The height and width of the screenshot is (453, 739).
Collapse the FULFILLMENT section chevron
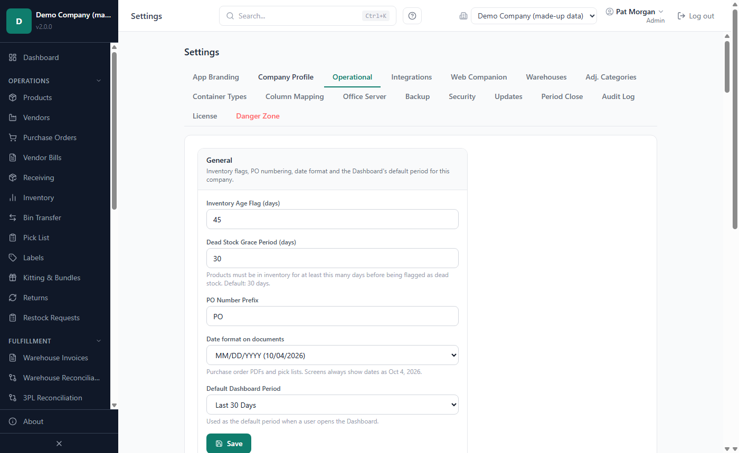pos(98,341)
